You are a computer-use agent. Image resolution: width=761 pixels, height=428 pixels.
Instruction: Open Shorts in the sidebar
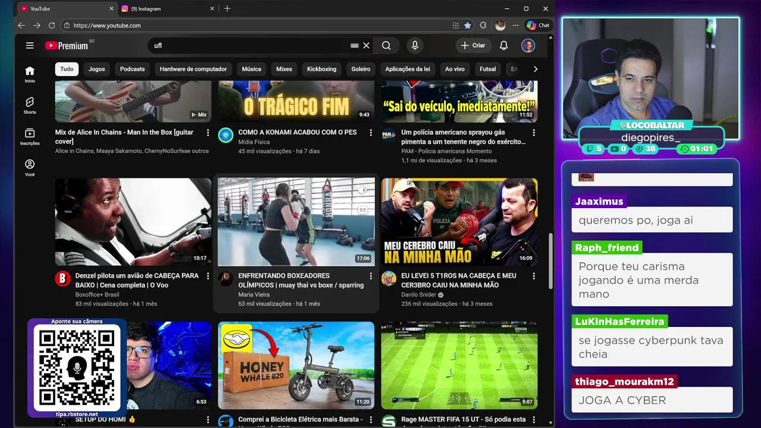(30, 105)
